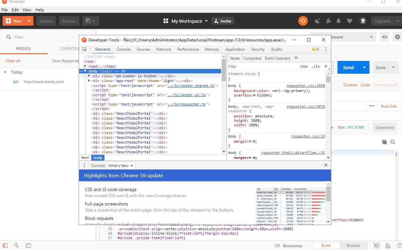Close the DevTools bottom drawer
The image size is (402, 250).
click(326, 165)
